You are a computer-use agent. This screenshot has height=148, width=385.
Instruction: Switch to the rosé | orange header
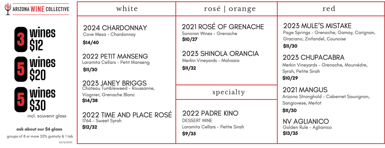click(x=230, y=9)
